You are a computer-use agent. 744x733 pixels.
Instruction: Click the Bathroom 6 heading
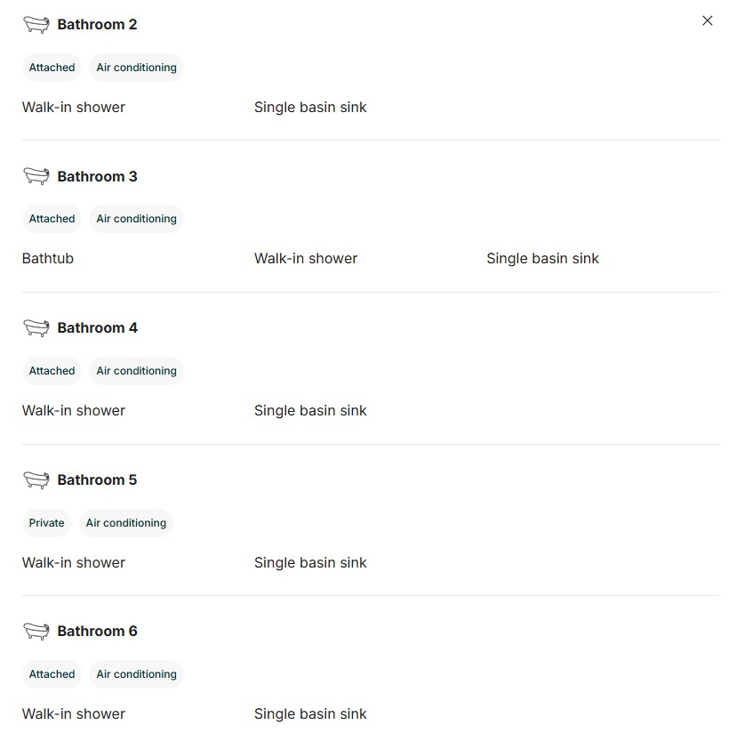pyautogui.click(x=97, y=632)
